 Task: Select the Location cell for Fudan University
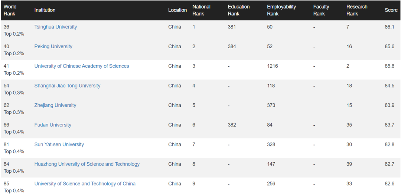[175, 125]
